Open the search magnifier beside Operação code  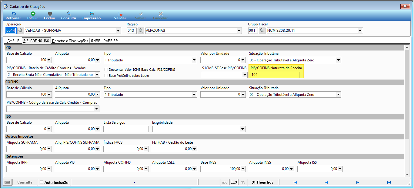pos(20,31)
